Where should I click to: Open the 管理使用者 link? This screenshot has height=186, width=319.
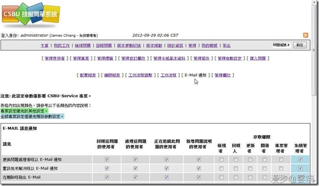coord(54,58)
